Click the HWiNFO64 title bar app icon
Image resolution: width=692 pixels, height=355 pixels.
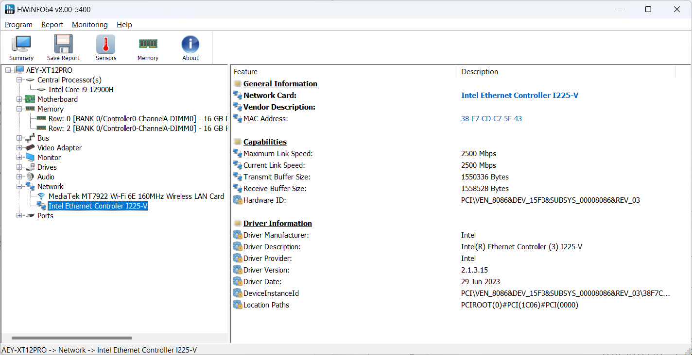click(10, 9)
